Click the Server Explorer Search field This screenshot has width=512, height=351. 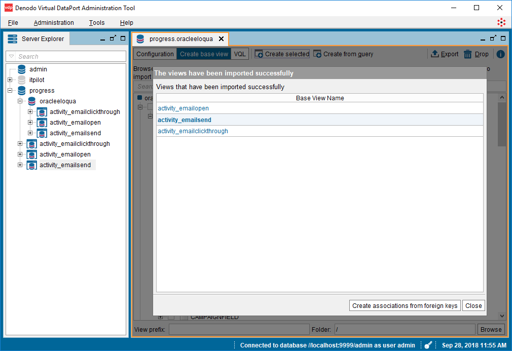[x=66, y=56]
